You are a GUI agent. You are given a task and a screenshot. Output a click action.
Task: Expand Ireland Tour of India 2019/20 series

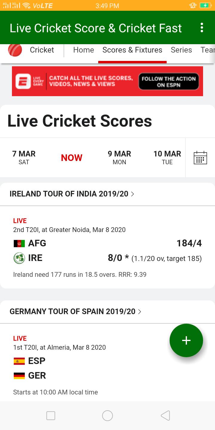pos(107,194)
